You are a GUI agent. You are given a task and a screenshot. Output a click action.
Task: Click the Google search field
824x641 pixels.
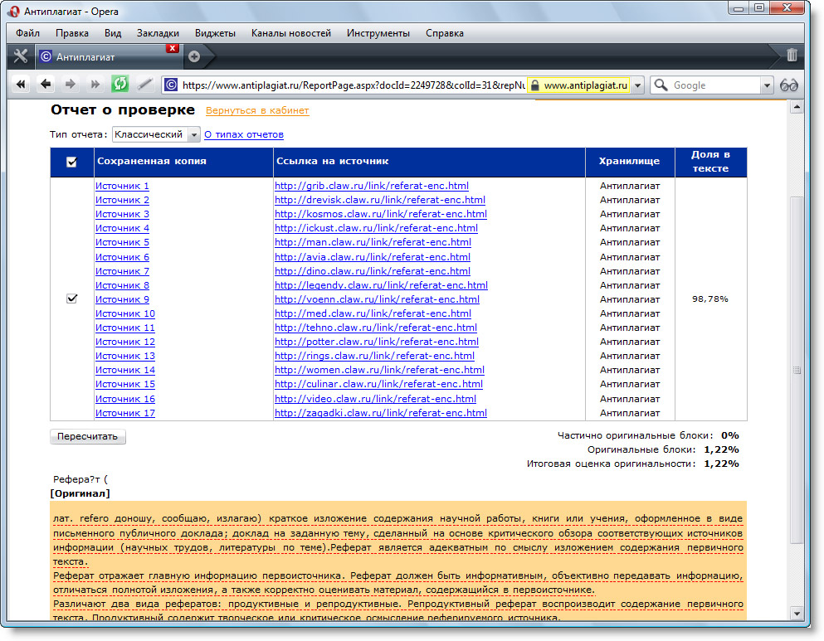(x=714, y=85)
